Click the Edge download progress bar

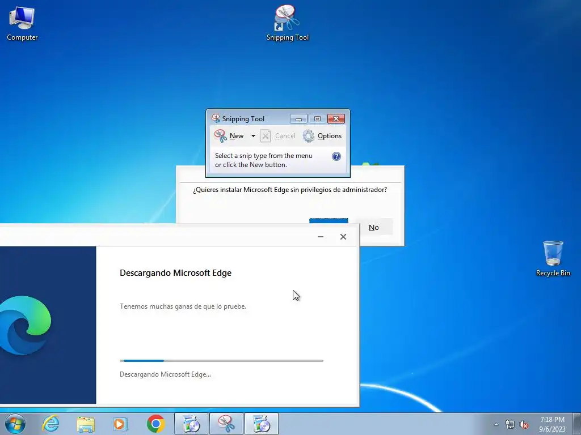click(x=222, y=361)
